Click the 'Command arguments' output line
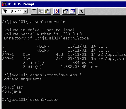The image size is (126, 109). (x=22, y=79)
